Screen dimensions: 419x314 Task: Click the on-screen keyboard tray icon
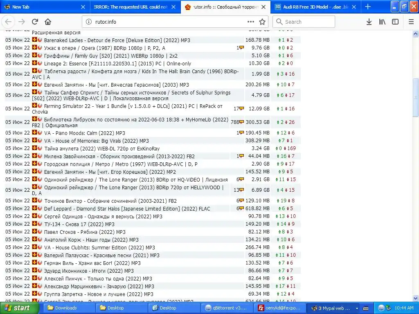(366, 308)
